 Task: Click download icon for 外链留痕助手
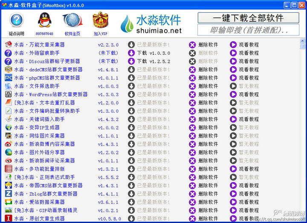point(131,53)
